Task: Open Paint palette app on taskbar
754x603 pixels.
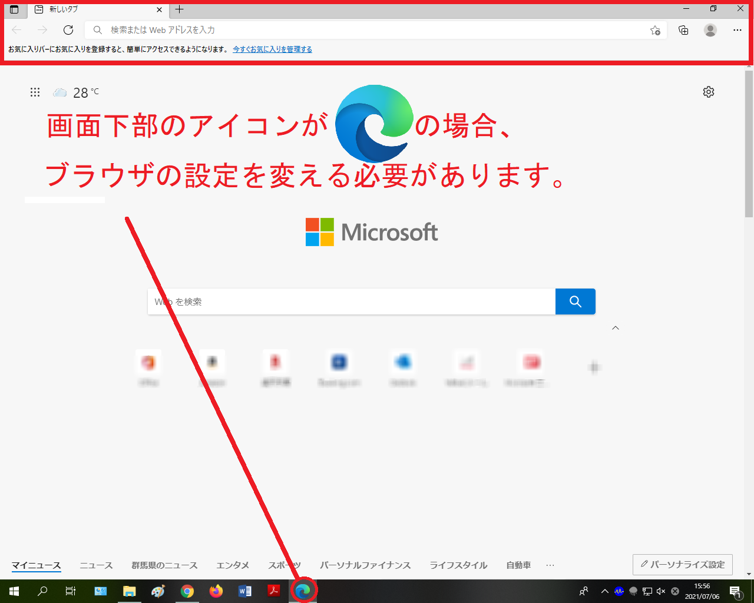Action: [158, 591]
